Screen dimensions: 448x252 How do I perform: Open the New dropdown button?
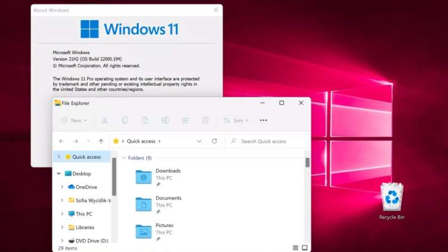(x=73, y=120)
